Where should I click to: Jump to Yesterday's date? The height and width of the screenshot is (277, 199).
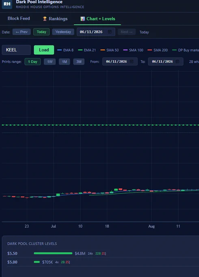pyautogui.click(x=63, y=32)
